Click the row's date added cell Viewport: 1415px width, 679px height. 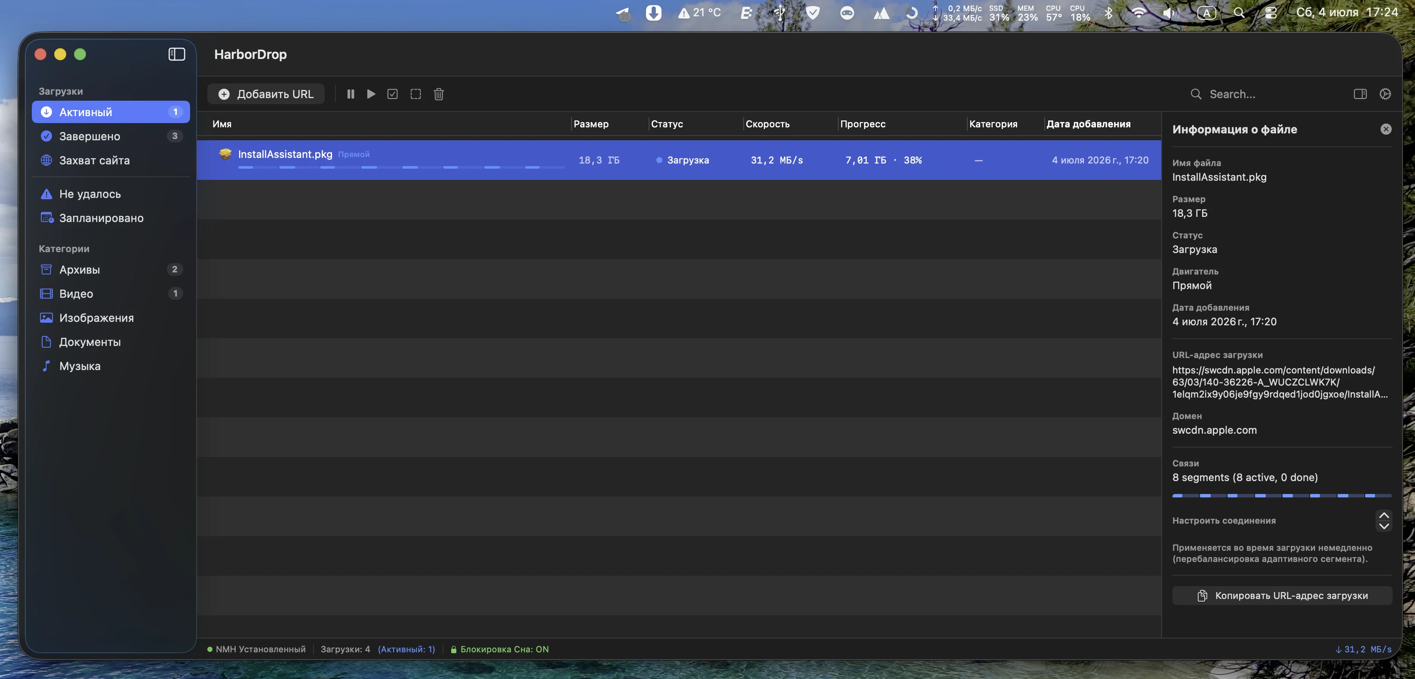pos(1100,160)
